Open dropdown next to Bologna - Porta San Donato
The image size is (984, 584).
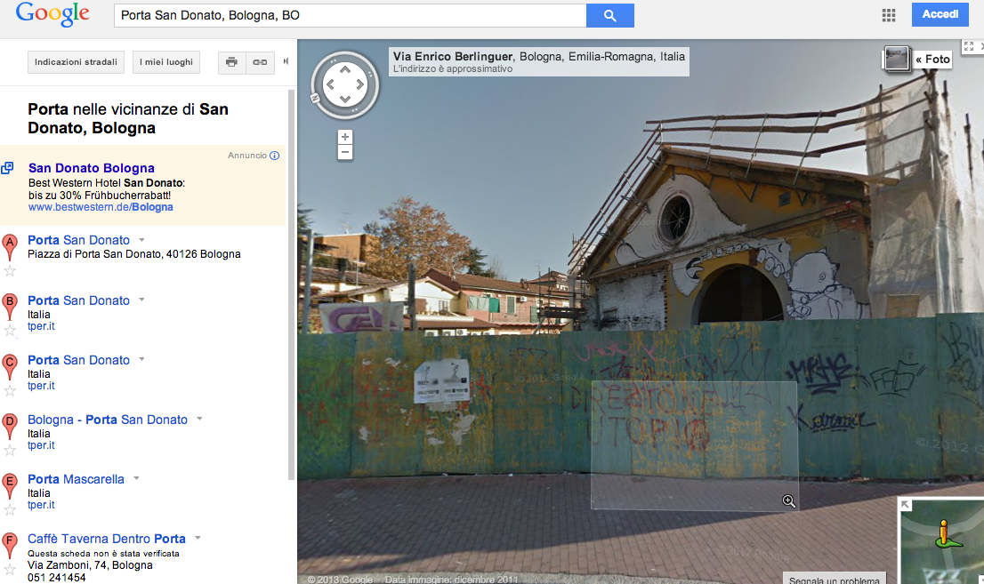pos(199,419)
